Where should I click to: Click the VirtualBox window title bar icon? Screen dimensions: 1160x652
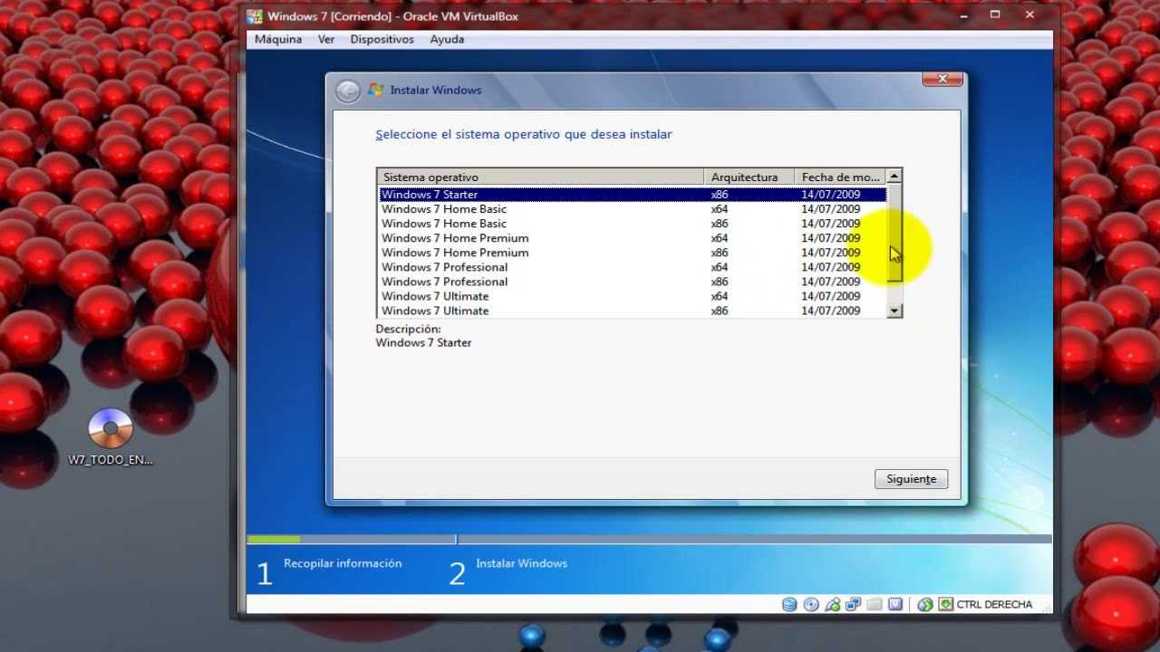255,16
